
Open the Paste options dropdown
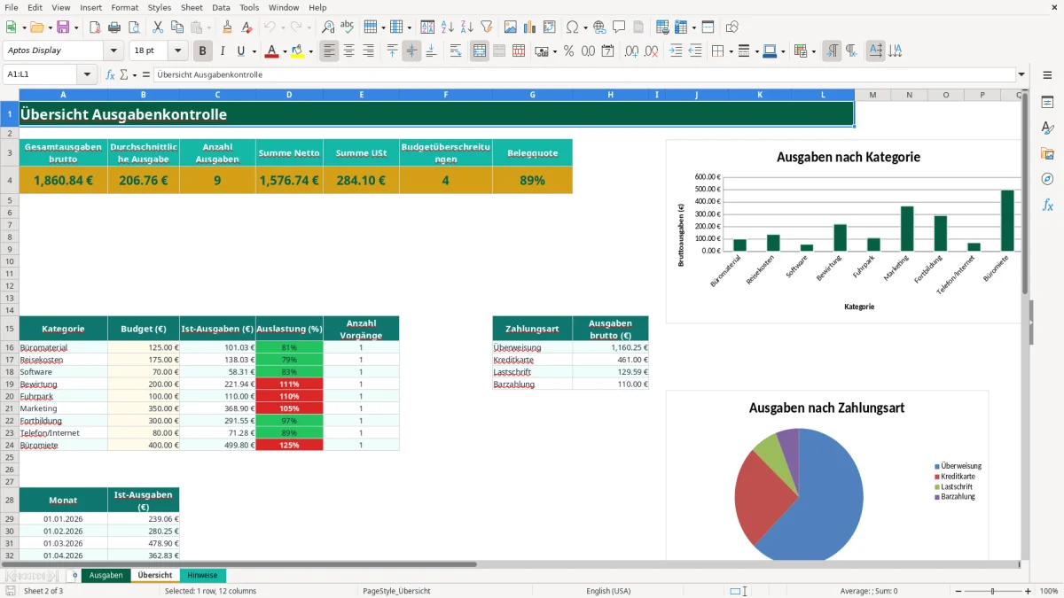click(x=208, y=27)
